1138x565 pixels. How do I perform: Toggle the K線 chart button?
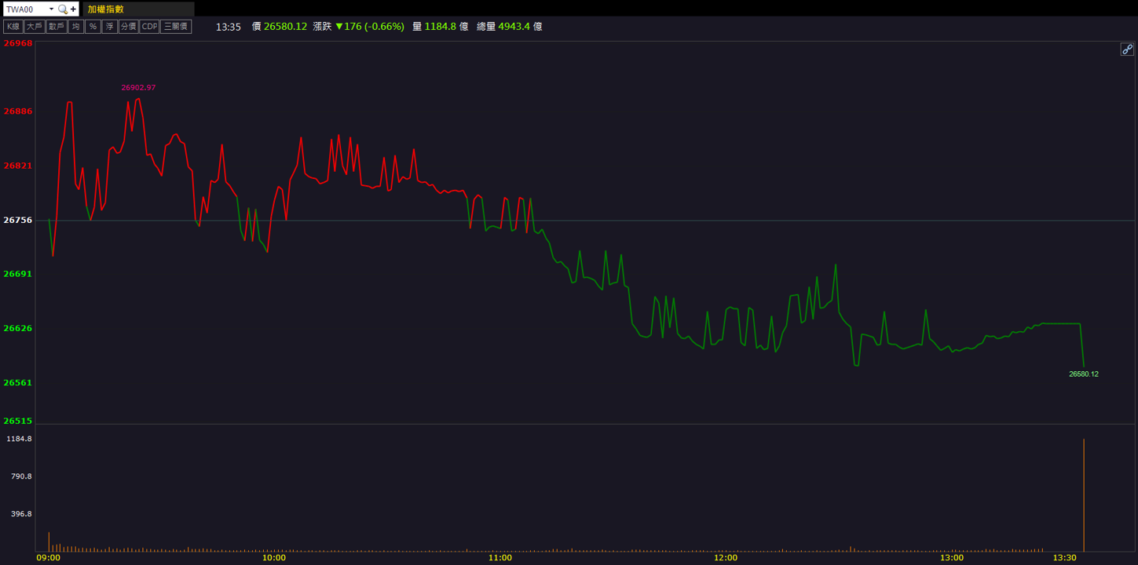point(13,27)
